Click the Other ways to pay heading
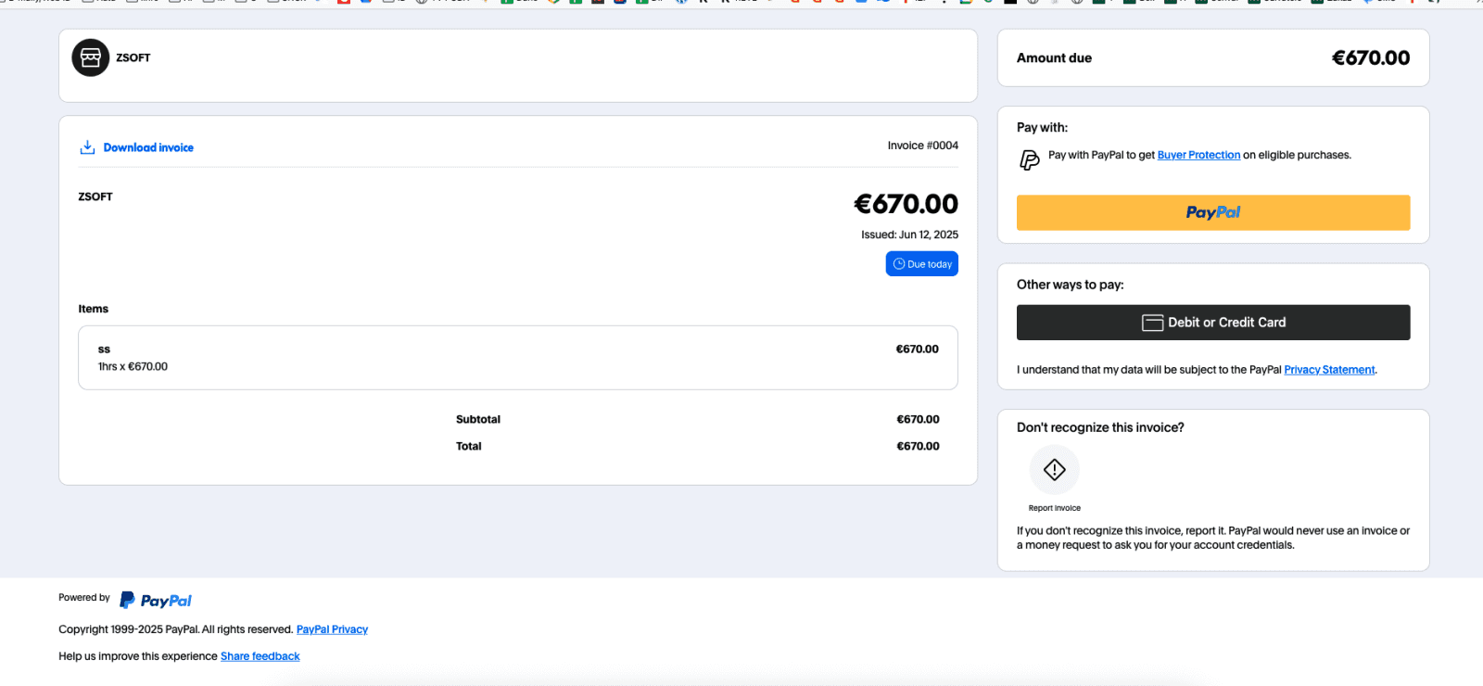The width and height of the screenshot is (1483, 686). [x=1071, y=285]
